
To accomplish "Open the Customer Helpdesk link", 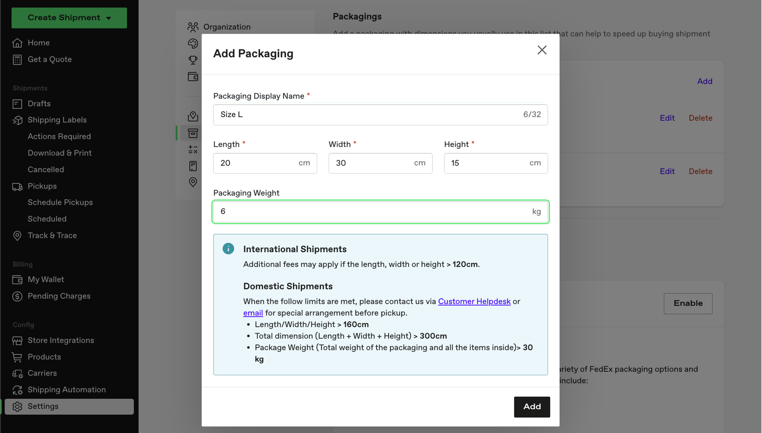I will point(474,302).
